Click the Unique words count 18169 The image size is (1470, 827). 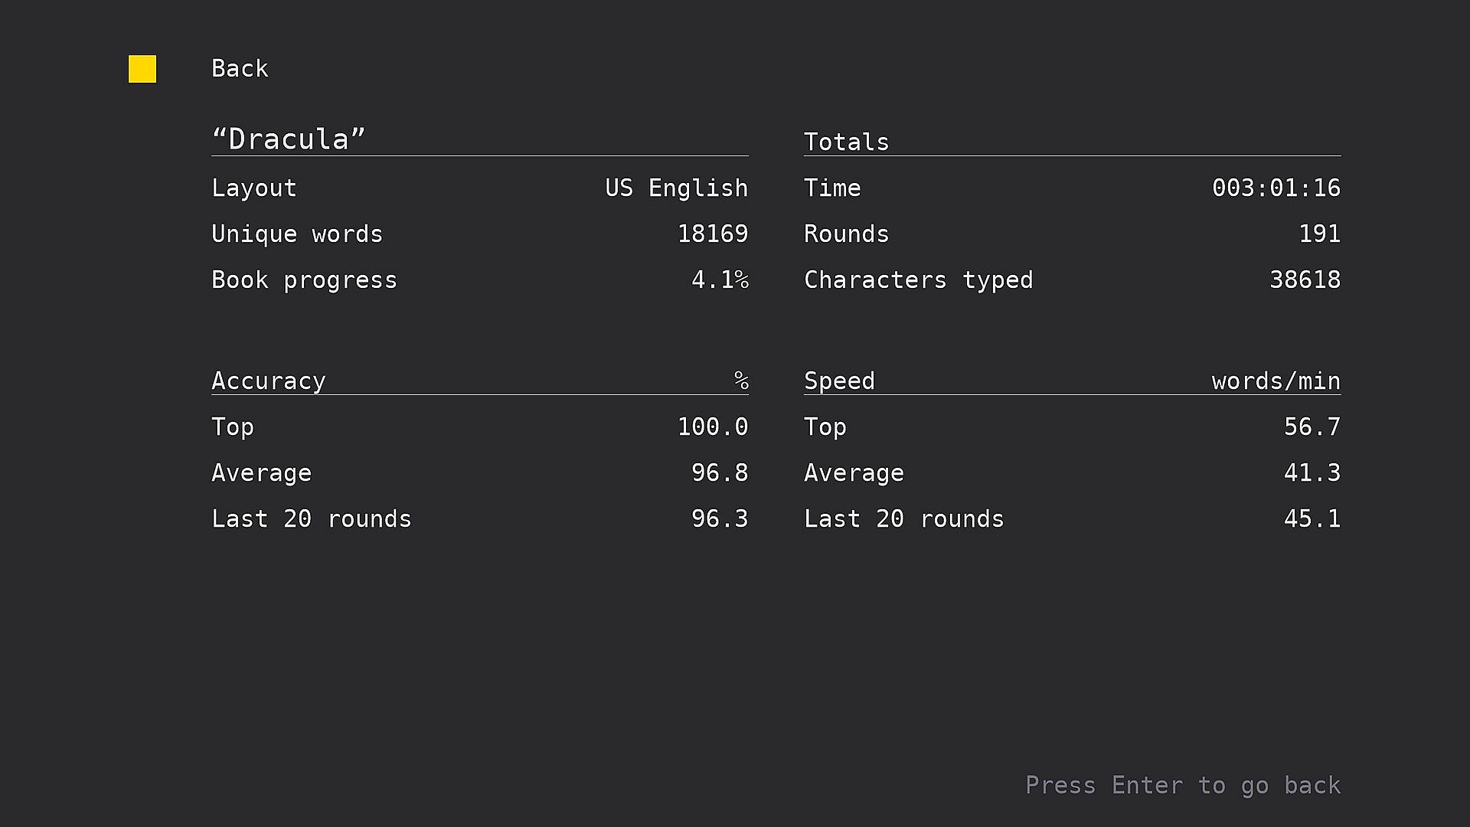coord(712,234)
